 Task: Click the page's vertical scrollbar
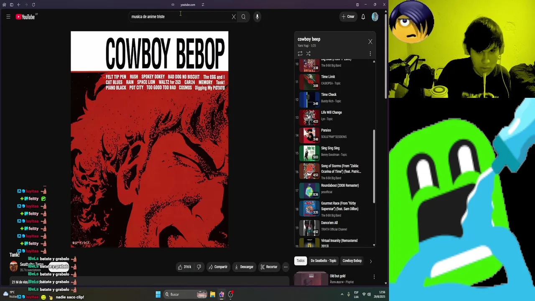(x=386, y=56)
